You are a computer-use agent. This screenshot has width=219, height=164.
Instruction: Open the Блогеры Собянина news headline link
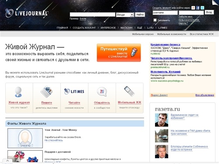(189, 148)
